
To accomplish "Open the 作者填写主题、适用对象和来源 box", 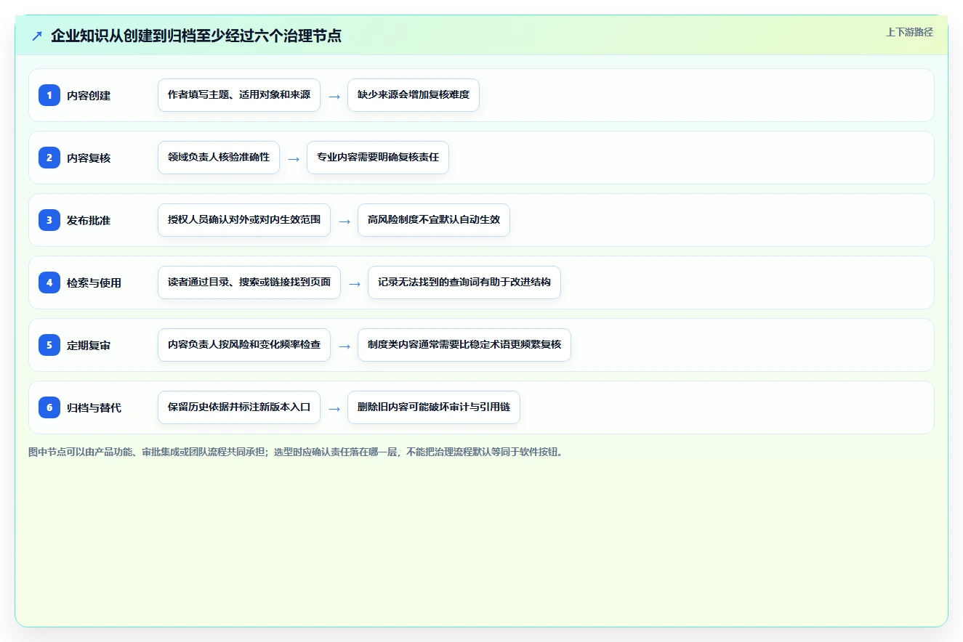I will pos(239,95).
